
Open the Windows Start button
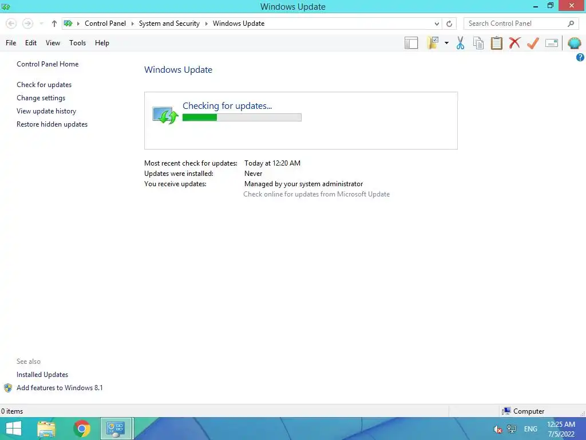click(14, 429)
